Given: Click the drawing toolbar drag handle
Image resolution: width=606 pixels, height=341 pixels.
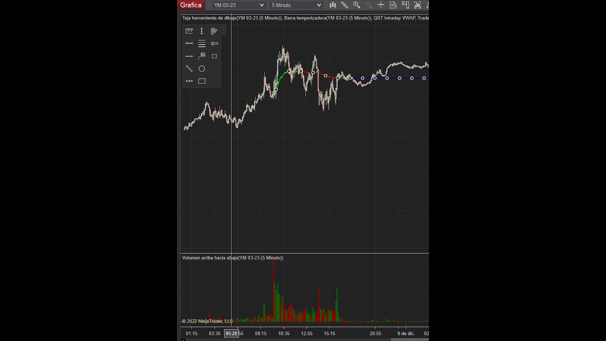Looking at the screenshot, I should [223, 30].
